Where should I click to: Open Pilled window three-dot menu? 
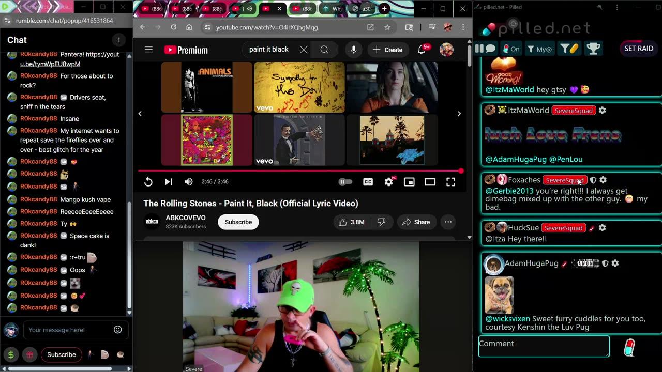tap(617, 7)
